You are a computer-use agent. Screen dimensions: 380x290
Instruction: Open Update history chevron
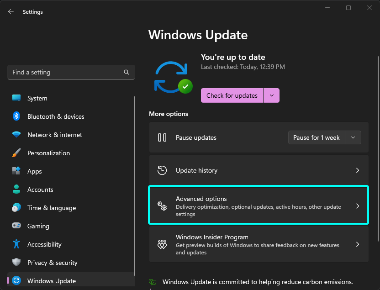pos(358,170)
